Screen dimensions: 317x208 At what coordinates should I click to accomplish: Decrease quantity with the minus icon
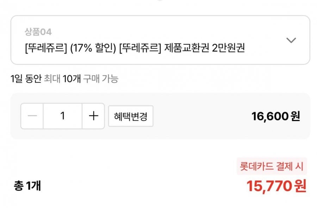pyautogui.click(x=32, y=116)
